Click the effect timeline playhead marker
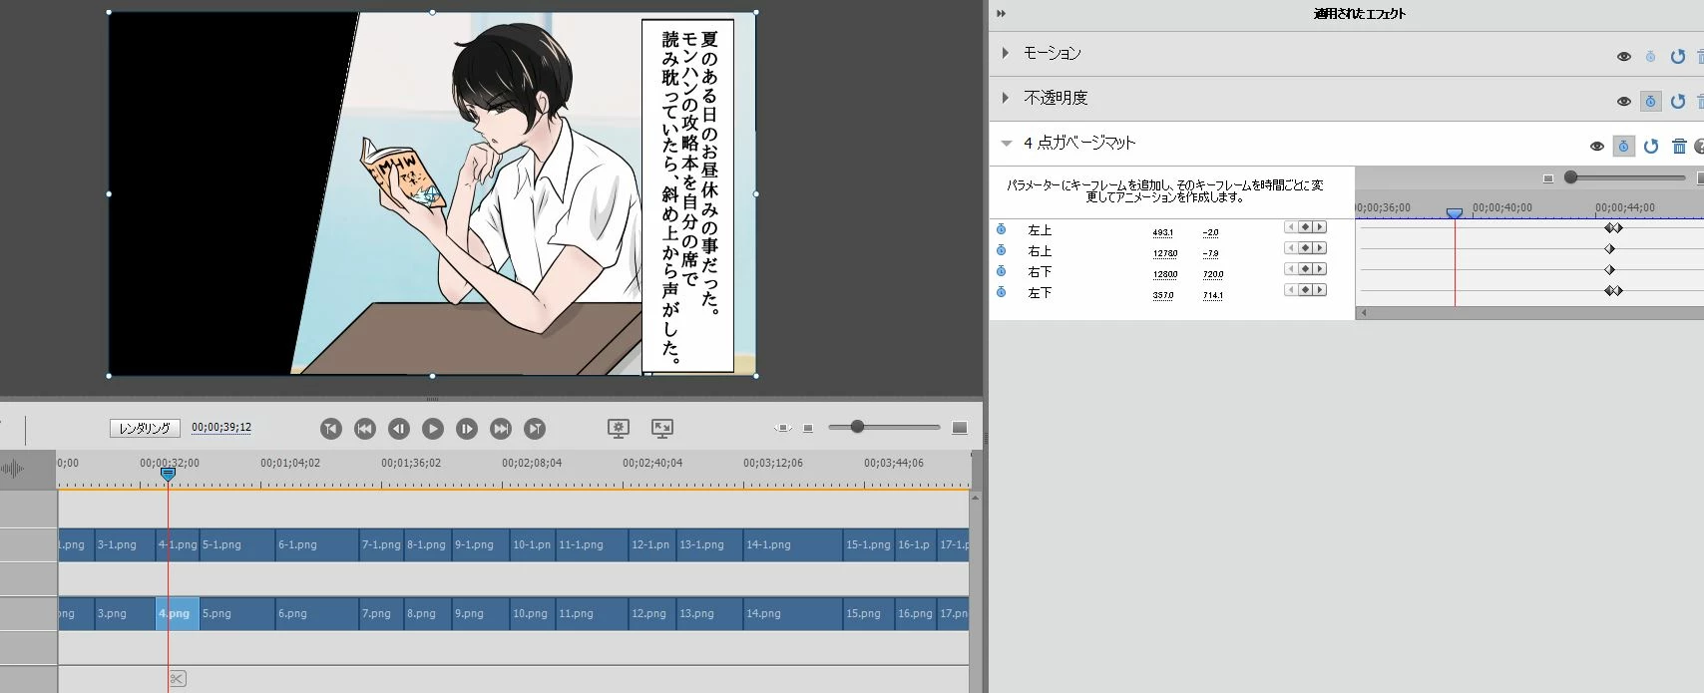Image resolution: width=1704 pixels, height=693 pixels. tap(1455, 213)
